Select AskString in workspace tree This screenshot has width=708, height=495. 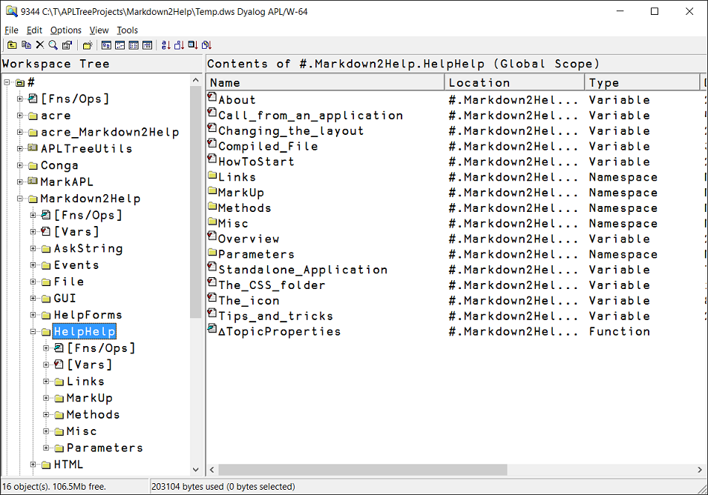[x=88, y=248]
